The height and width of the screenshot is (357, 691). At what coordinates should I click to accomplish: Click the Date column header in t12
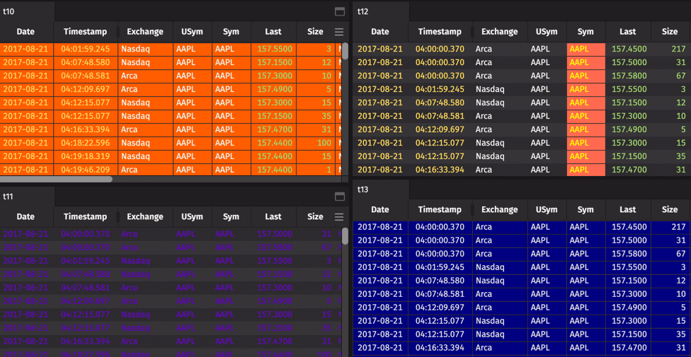click(380, 32)
